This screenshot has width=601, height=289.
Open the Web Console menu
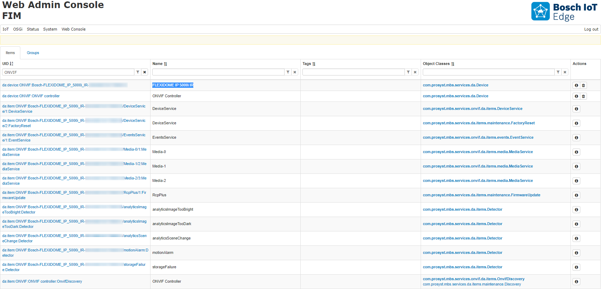click(74, 29)
